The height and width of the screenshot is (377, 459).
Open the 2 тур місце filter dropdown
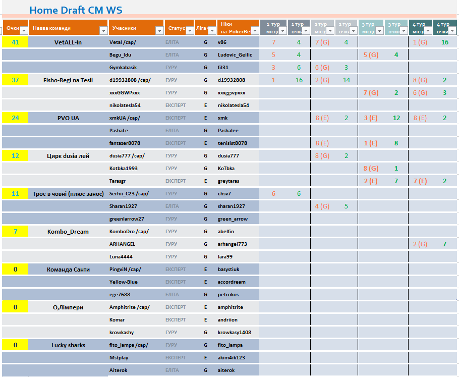[330, 30]
